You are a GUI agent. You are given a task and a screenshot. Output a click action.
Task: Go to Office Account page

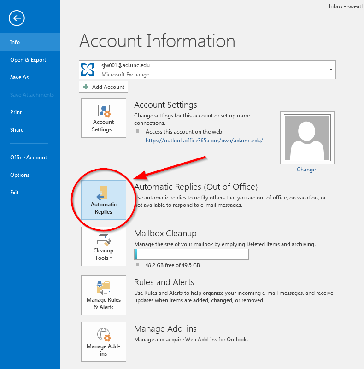pos(29,158)
